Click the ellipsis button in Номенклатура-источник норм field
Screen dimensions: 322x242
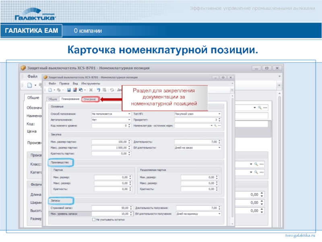tap(219, 125)
